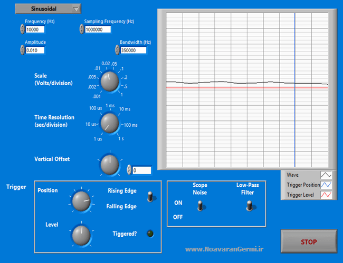The width and height of the screenshot is (343, 263).
Task: Click the Bandwidth stepper arrows
Action: click(x=117, y=50)
